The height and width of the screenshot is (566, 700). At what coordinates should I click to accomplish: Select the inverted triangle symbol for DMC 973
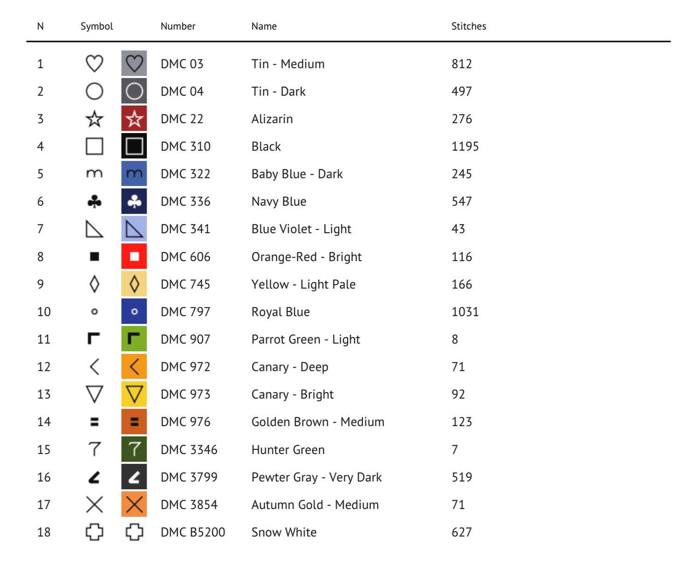94,394
